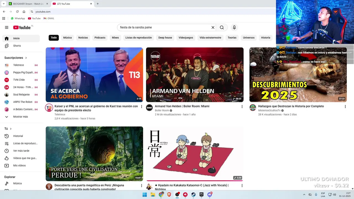Go to browser home page button
The height and width of the screenshot is (199, 354).
point(24,12)
